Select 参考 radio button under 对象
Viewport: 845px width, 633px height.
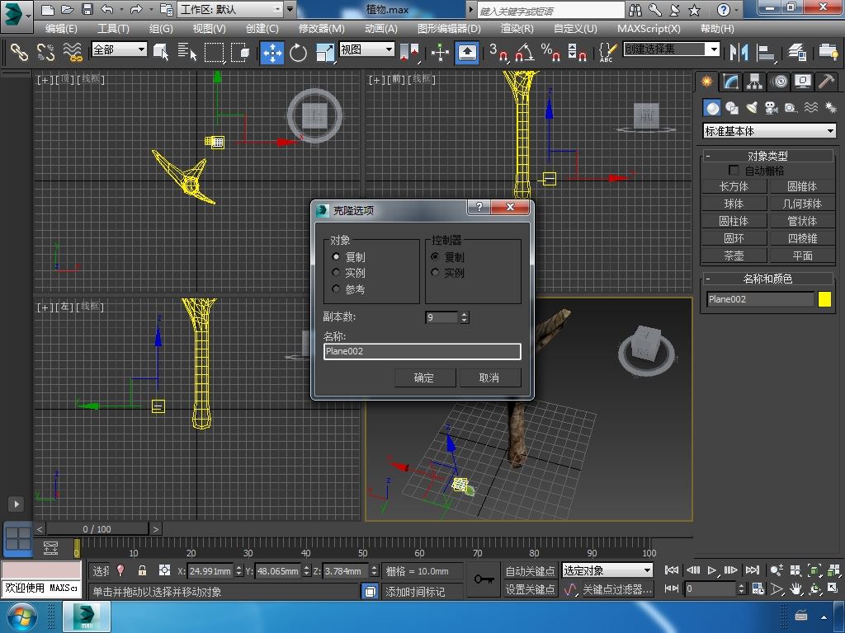[336, 289]
